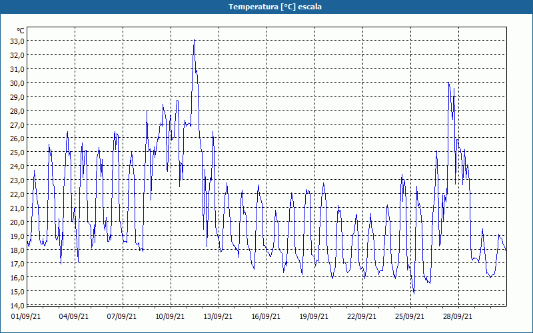
Task: Click the 33,0 label on the y-axis
Action: pyautogui.click(x=17, y=41)
